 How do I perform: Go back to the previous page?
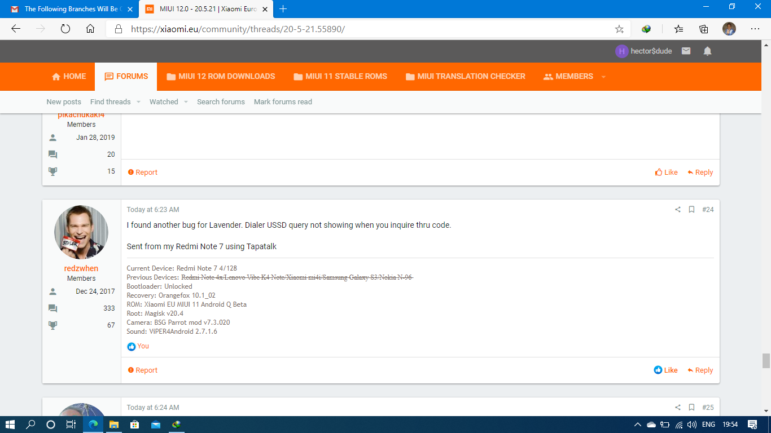coord(16,29)
